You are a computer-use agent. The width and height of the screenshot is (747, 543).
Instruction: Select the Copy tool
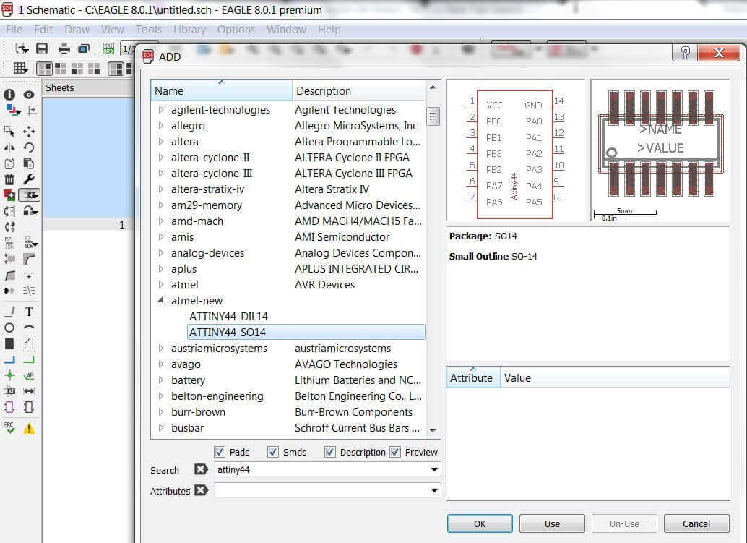click(9, 163)
